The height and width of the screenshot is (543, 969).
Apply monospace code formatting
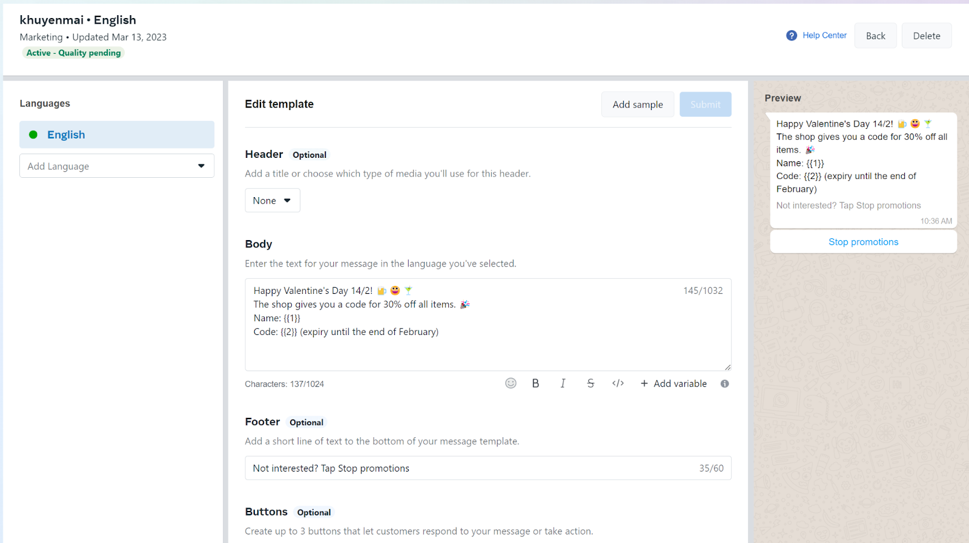618,383
